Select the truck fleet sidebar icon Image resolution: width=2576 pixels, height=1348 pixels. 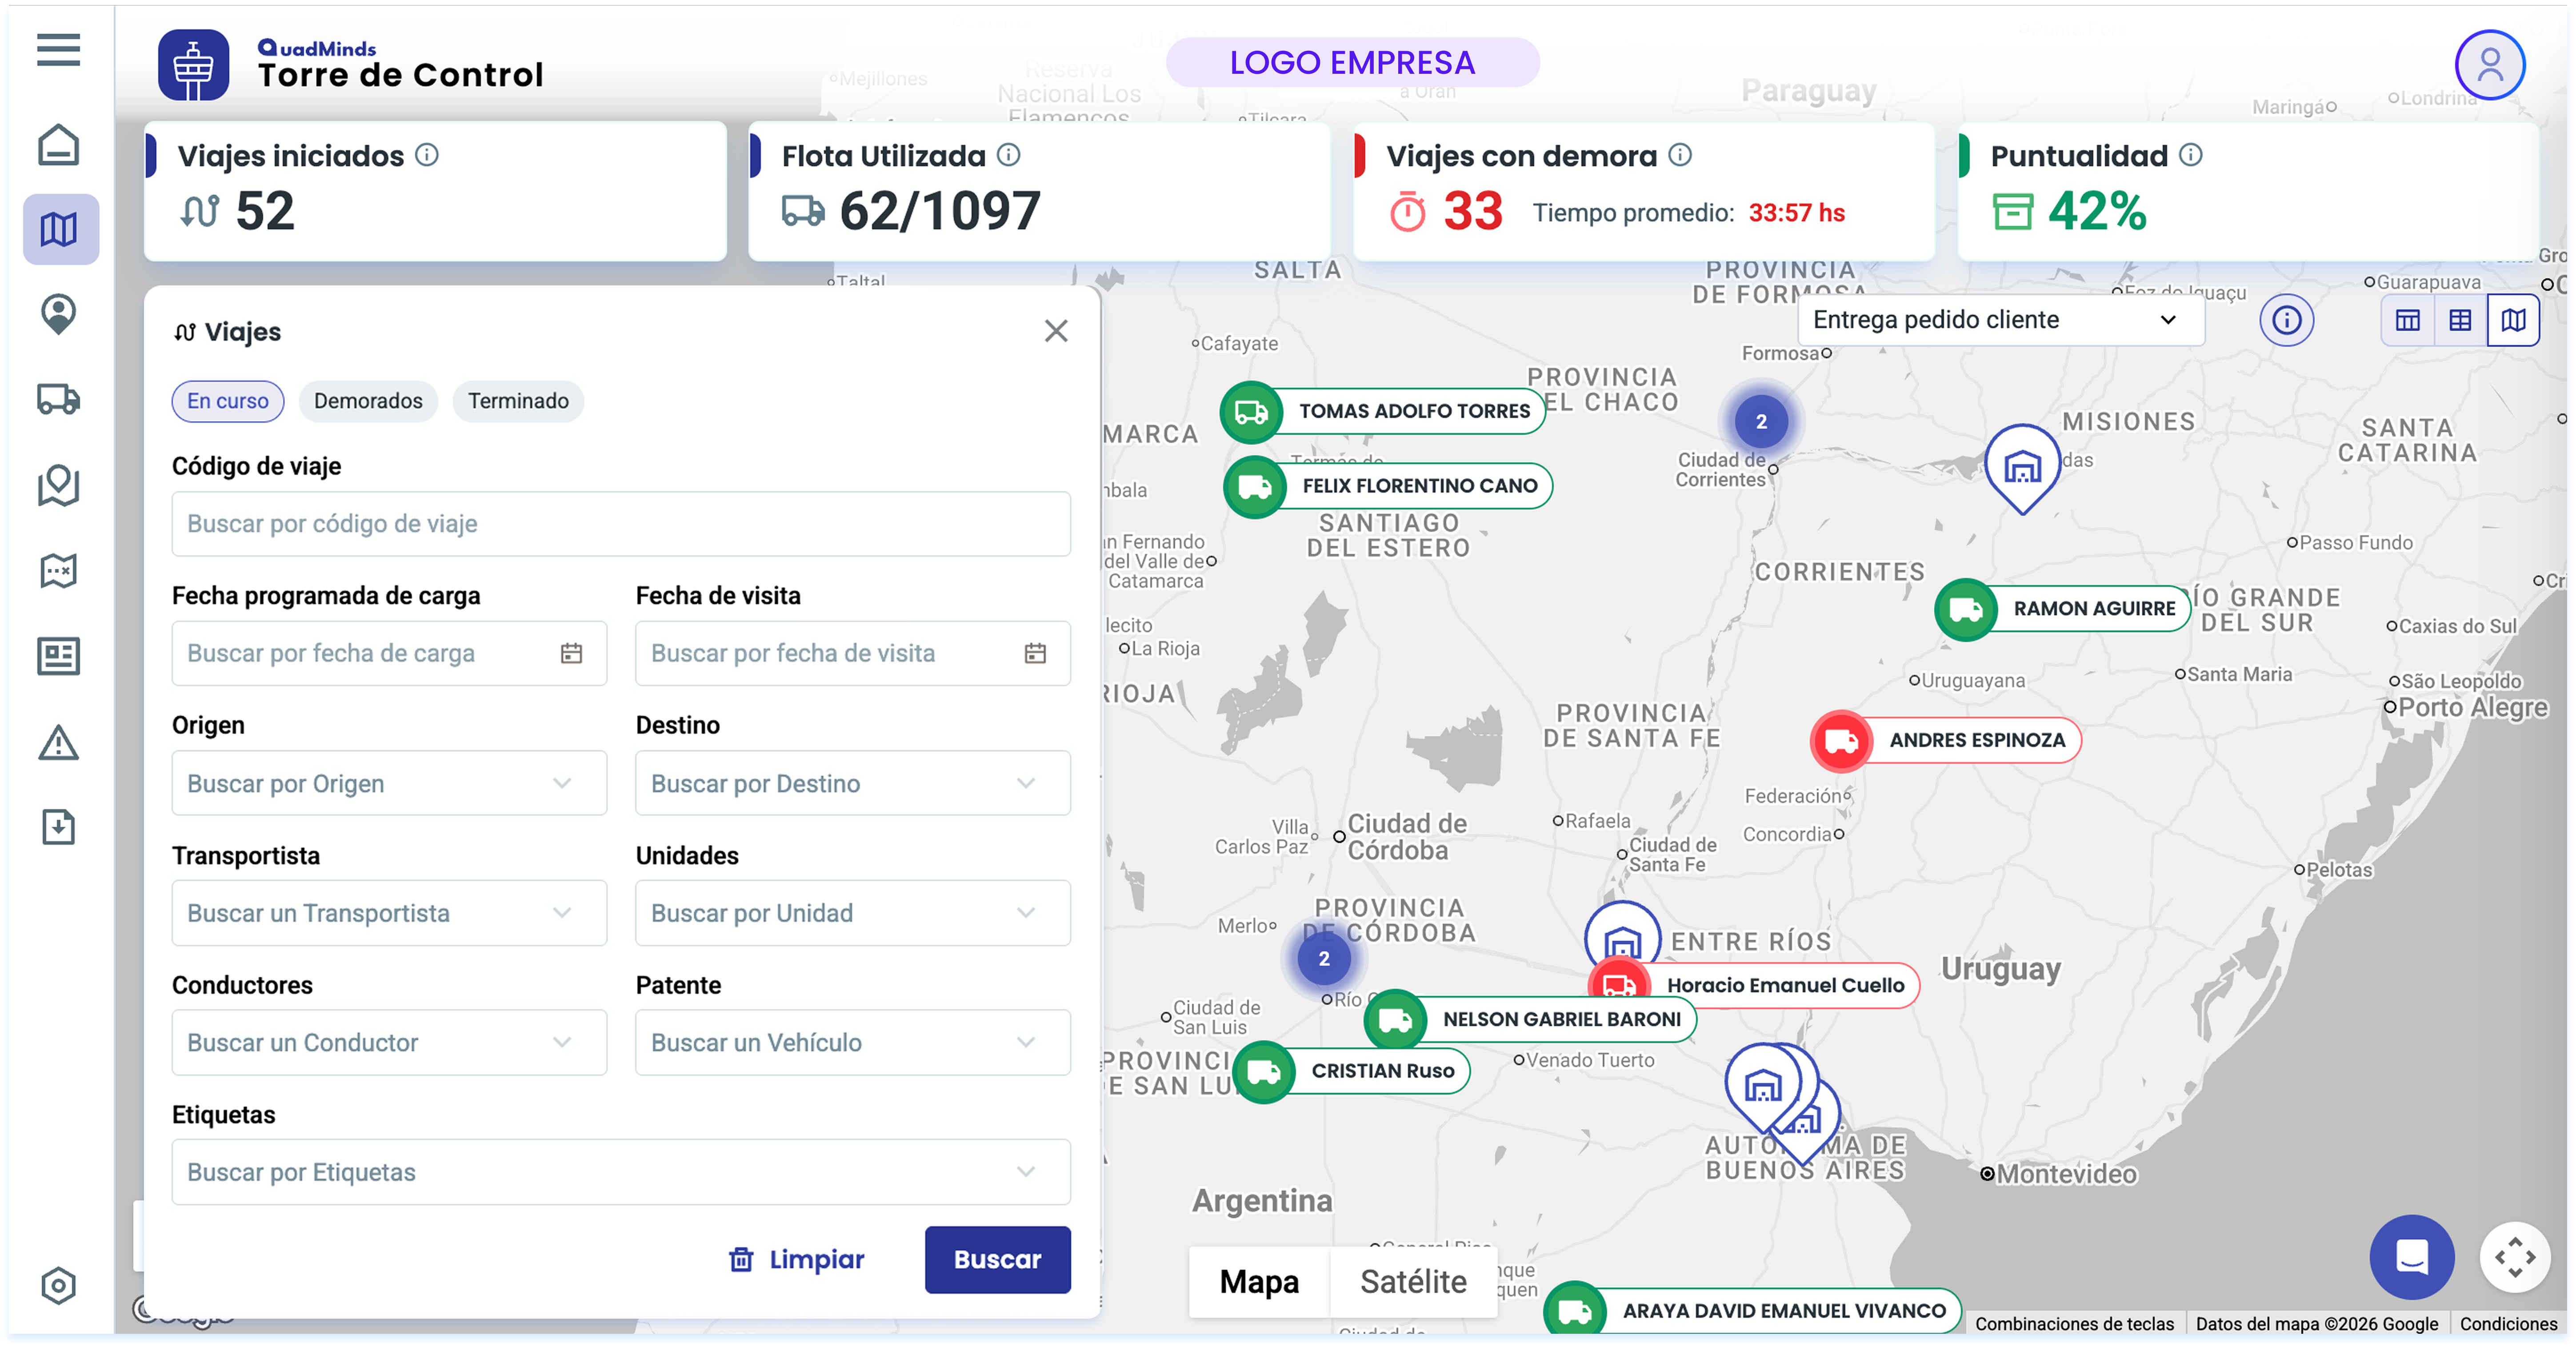click(x=58, y=399)
